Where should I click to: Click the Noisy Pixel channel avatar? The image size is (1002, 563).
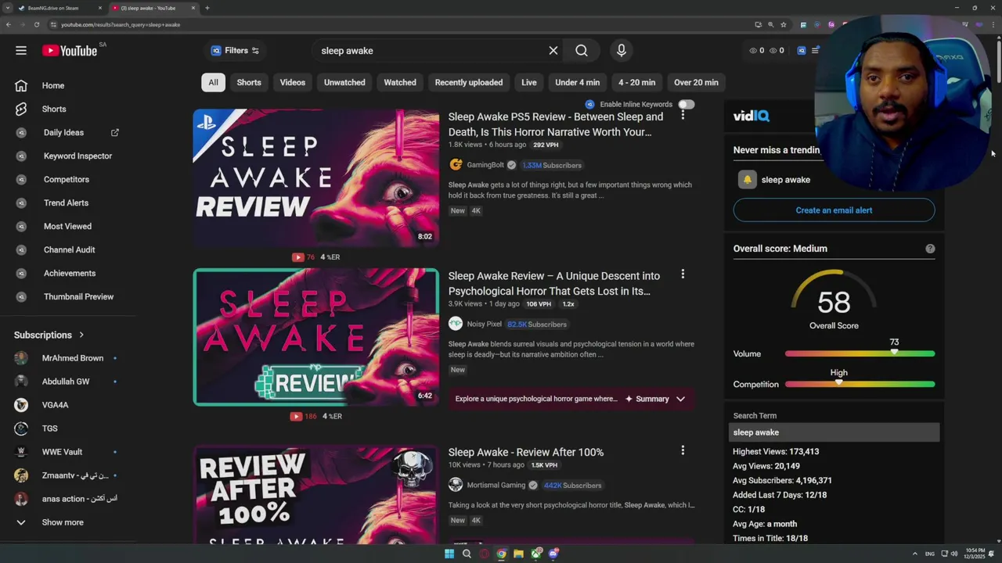[456, 324]
